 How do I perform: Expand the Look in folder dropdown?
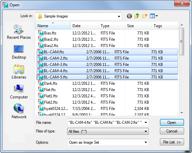(x=119, y=16)
